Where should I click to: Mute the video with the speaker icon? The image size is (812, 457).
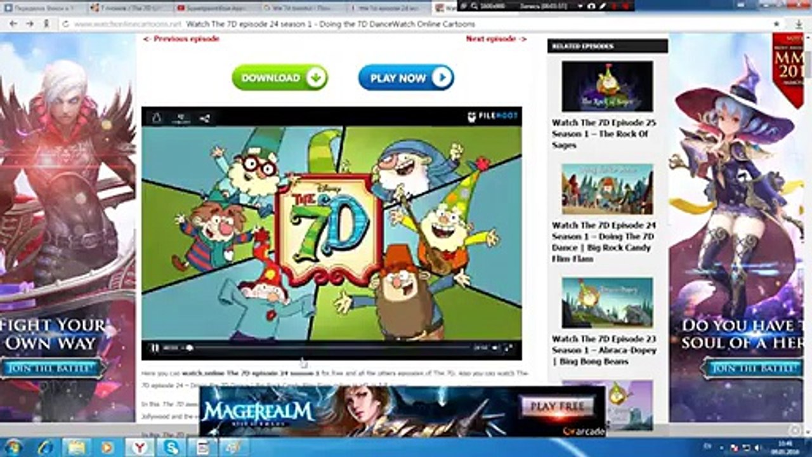[x=495, y=348]
